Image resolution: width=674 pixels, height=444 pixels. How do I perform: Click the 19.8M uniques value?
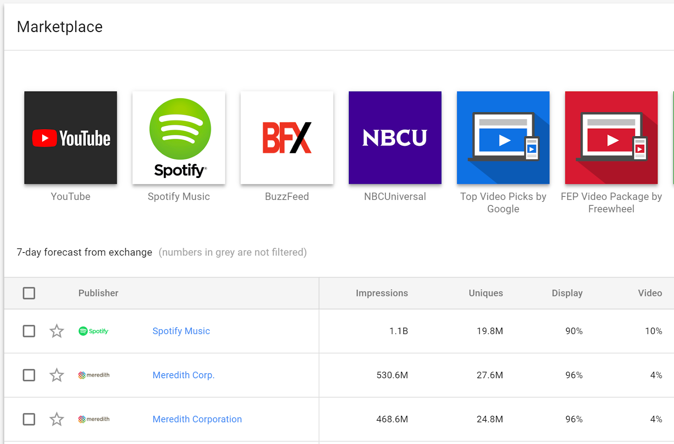pos(490,331)
